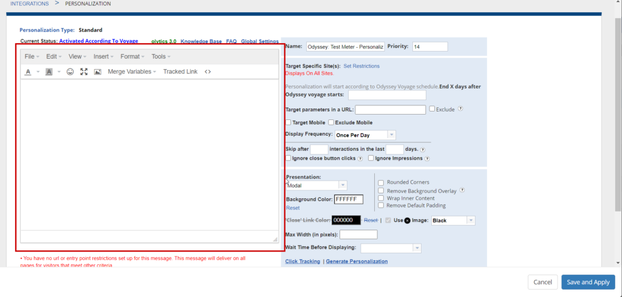The image size is (622, 297).
Task: Click the background highlight color icon
Action: pyautogui.click(x=49, y=72)
